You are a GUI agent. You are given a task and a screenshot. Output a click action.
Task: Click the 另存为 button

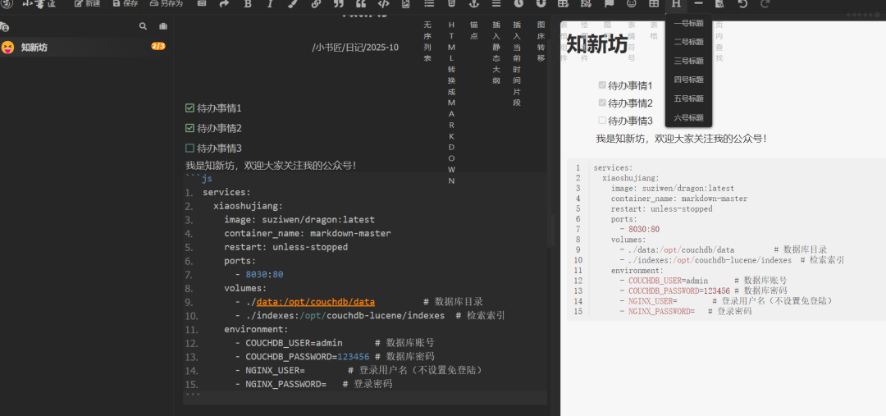[x=167, y=4]
